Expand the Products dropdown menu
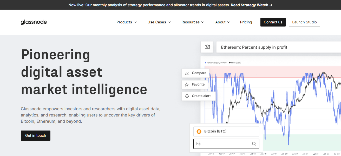The height and width of the screenshot is (156, 341). (126, 22)
